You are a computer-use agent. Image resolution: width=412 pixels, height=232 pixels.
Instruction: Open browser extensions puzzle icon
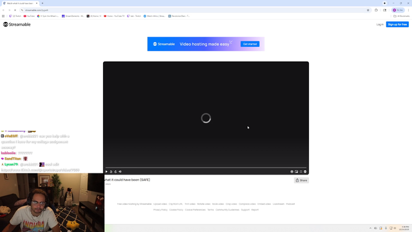(x=376, y=10)
